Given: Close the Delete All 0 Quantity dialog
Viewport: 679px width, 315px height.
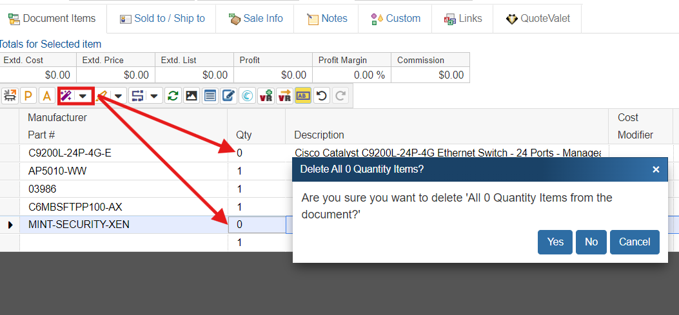Looking at the screenshot, I should coord(656,169).
